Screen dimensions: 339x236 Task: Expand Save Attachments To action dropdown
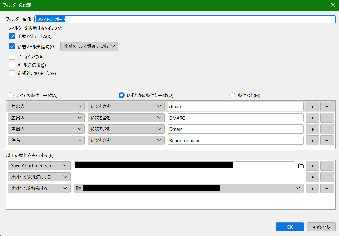[39, 166]
